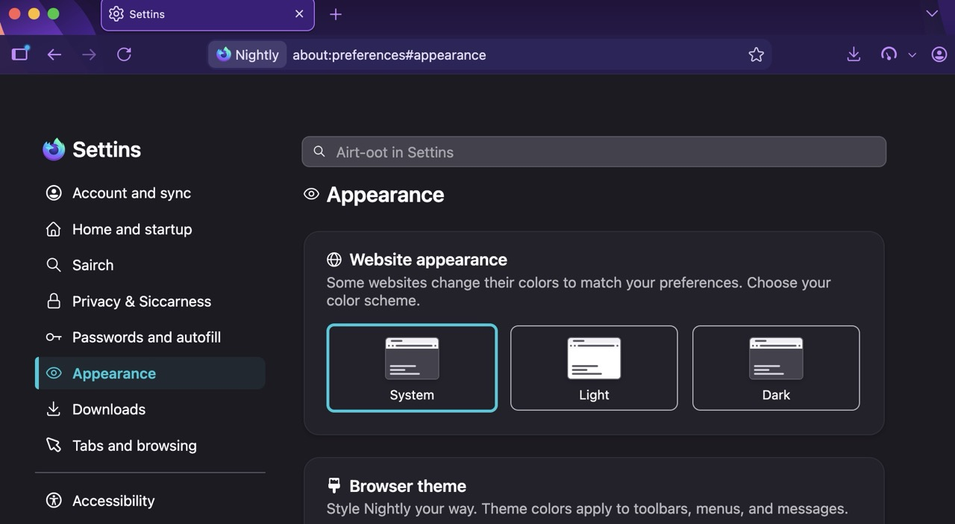Open Privacy & Siccarness settings

pyautogui.click(x=150, y=302)
